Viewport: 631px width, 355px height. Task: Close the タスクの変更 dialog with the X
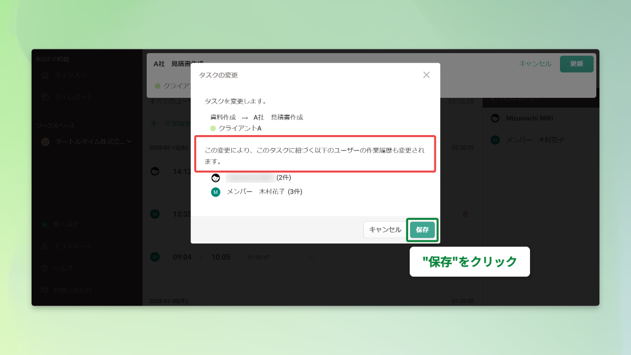tap(426, 75)
